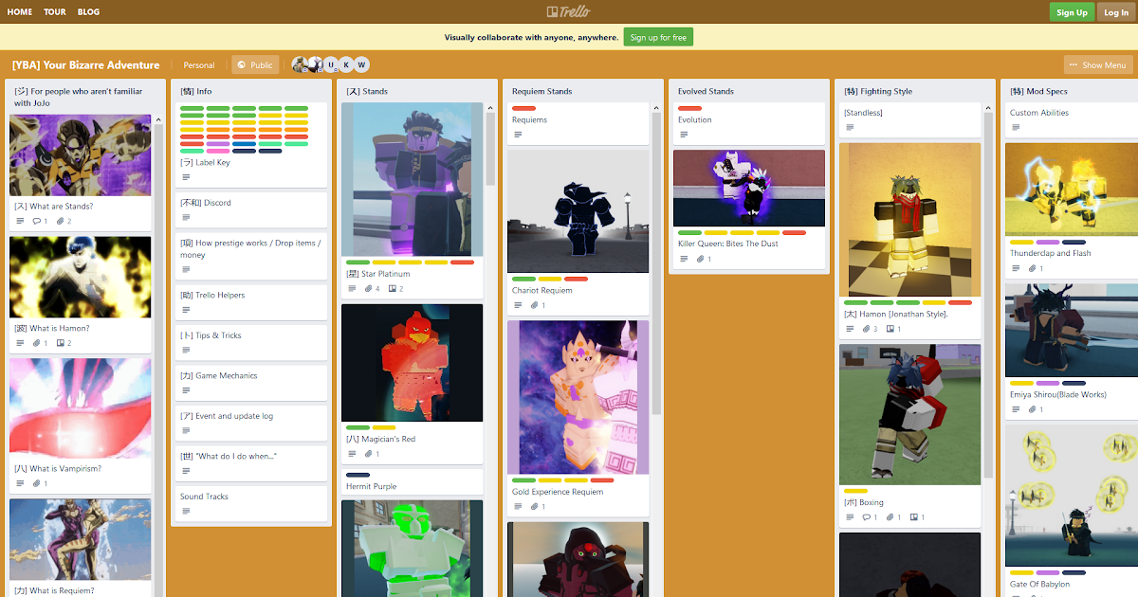
Task: Click the member avatar labeled K
Action: click(x=346, y=64)
